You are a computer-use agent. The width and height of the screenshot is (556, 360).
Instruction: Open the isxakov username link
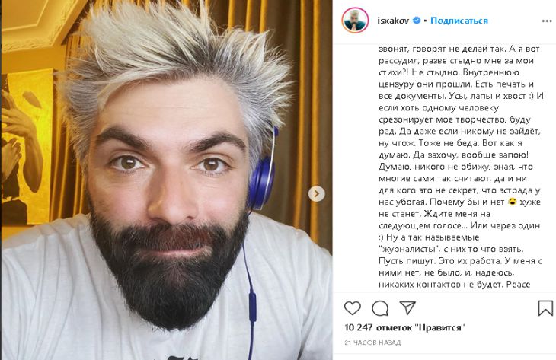click(x=393, y=21)
